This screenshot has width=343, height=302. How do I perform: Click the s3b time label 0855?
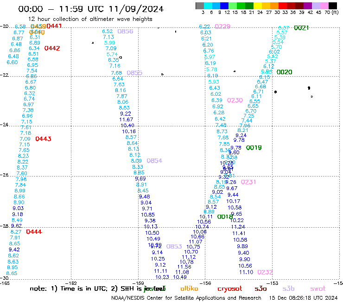tap(134, 73)
